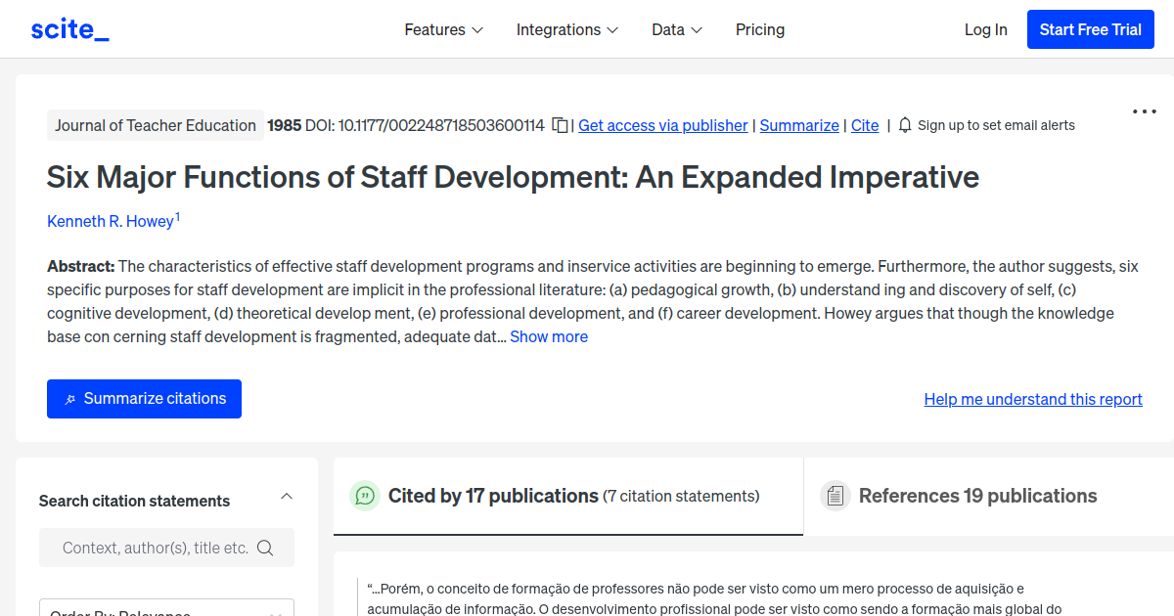This screenshot has height=616, width=1174.
Task: Click the scite_ logo
Action: tap(70, 29)
